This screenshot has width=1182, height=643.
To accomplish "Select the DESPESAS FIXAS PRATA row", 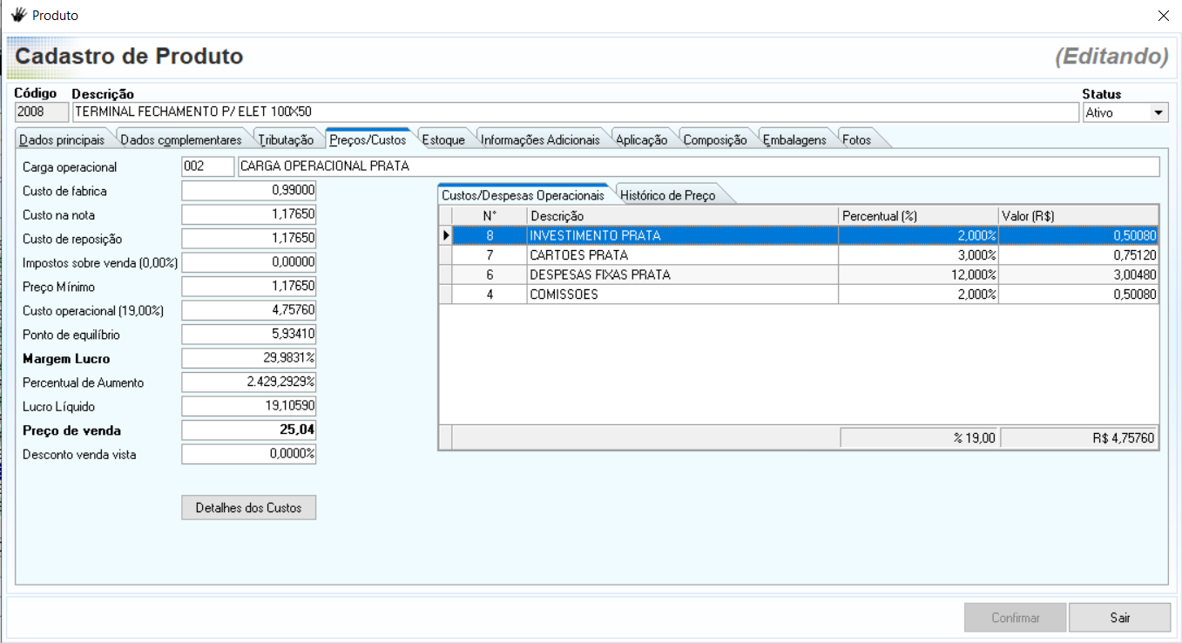I will [799, 274].
